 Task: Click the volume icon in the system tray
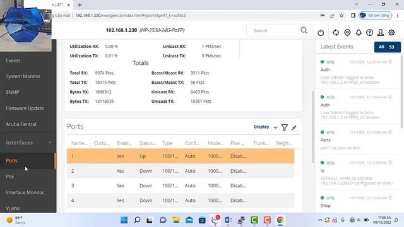point(359,220)
